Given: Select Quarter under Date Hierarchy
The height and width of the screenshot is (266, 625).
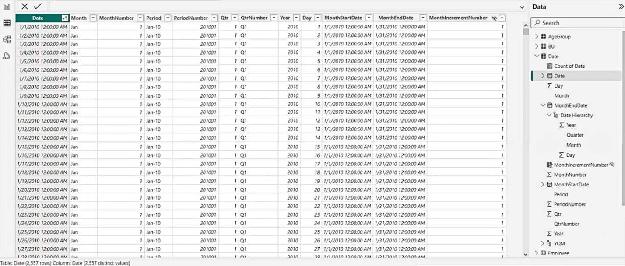Looking at the screenshot, I should 575,135.
